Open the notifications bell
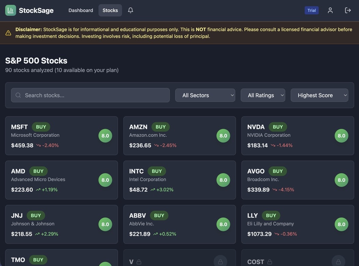This screenshot has width=359, height=266. click(x=130, y=10)
